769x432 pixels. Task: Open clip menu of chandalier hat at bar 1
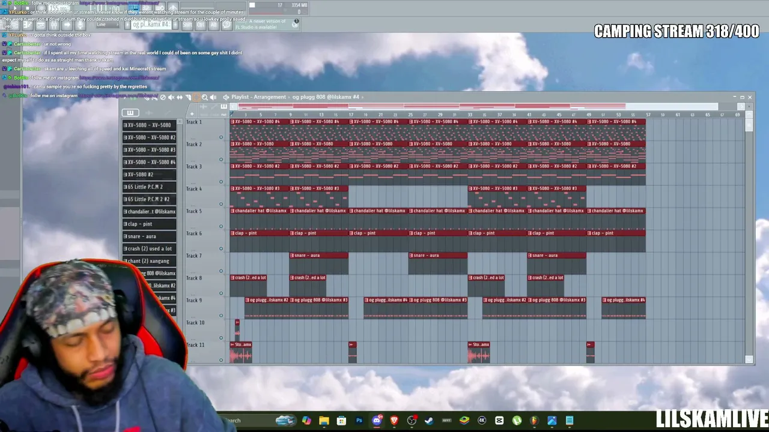pos(233,211)
